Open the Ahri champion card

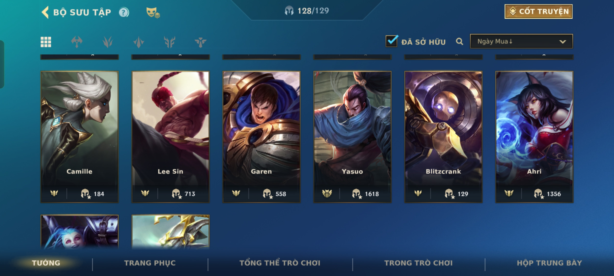pyautogui.click(x=534, y=137)
